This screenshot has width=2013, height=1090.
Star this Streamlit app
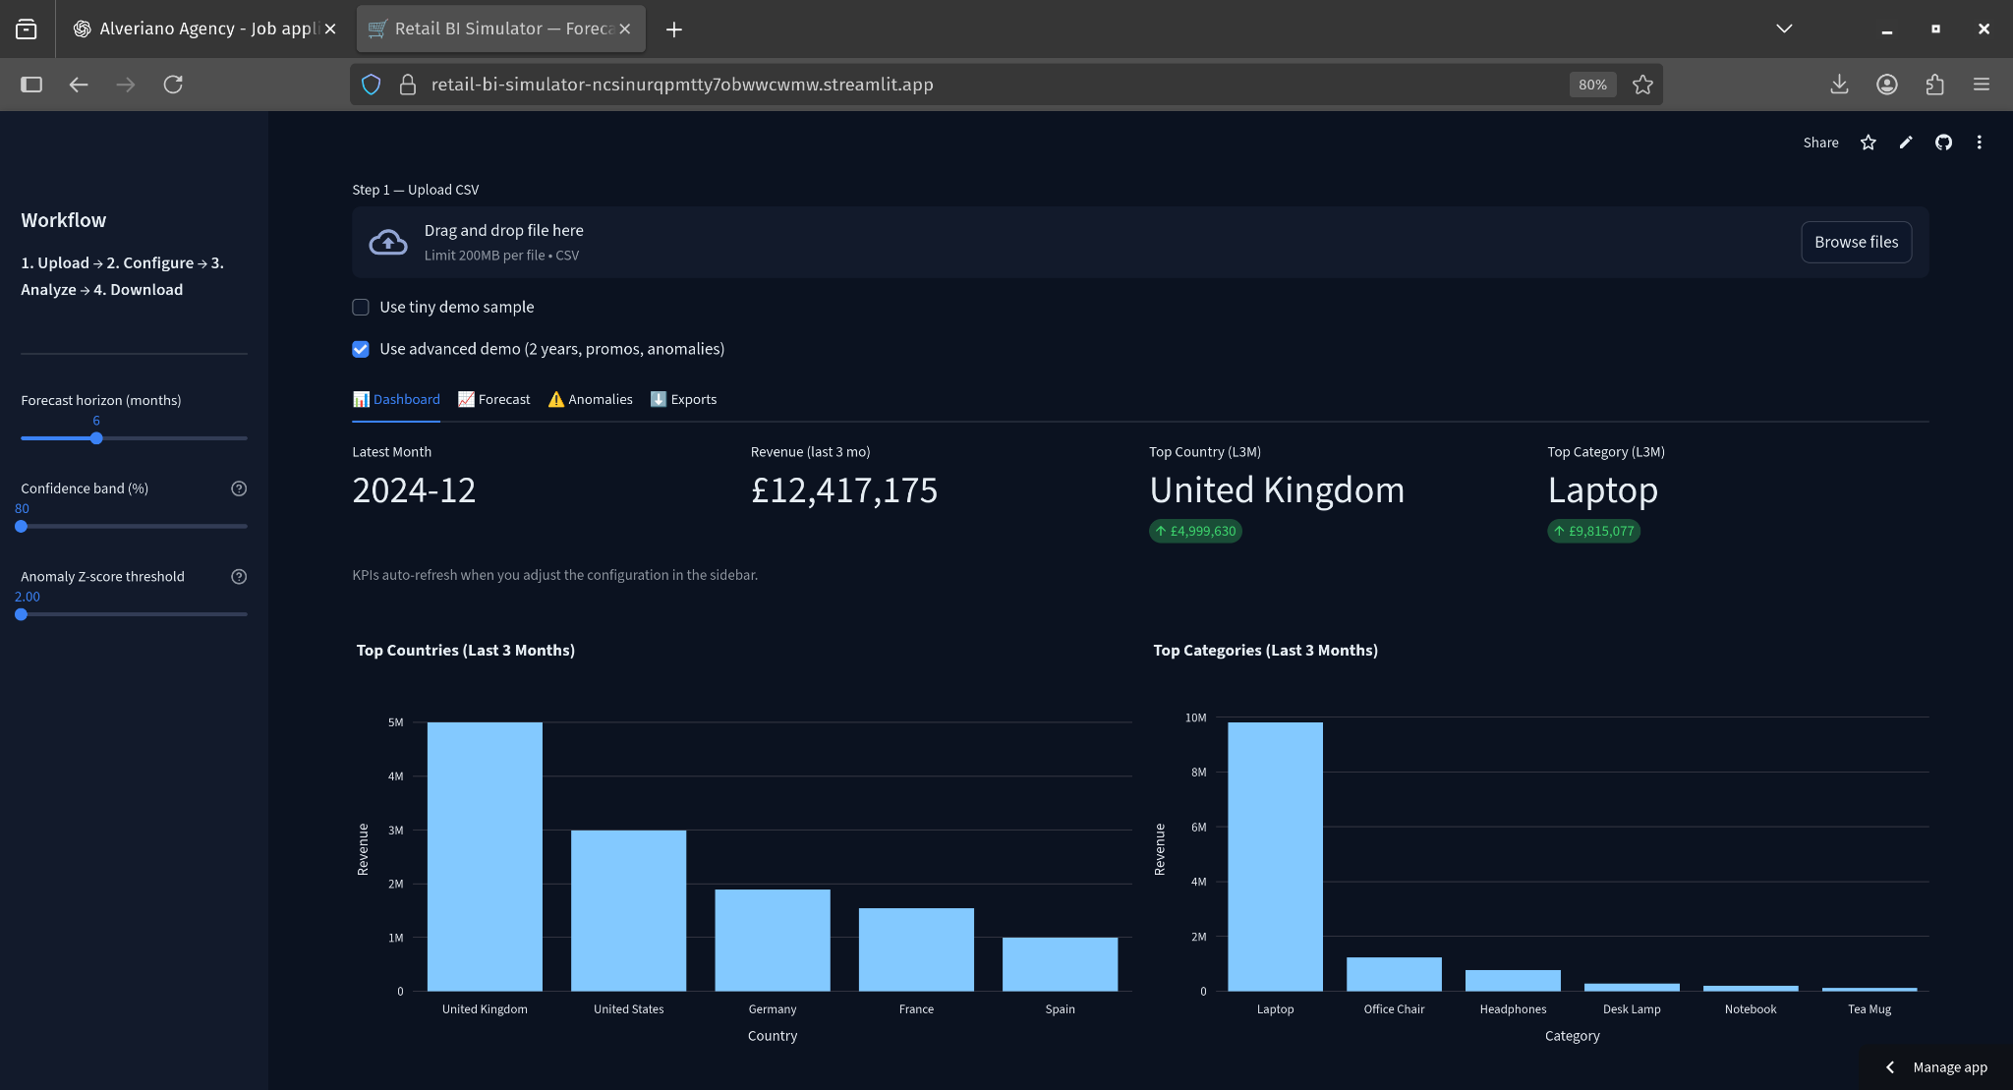pos(1869,143)
